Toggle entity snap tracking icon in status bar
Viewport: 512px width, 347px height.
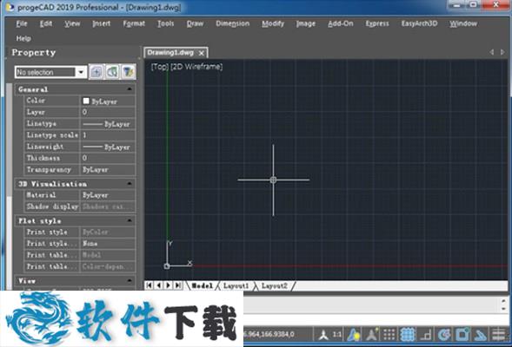[481, 335]
